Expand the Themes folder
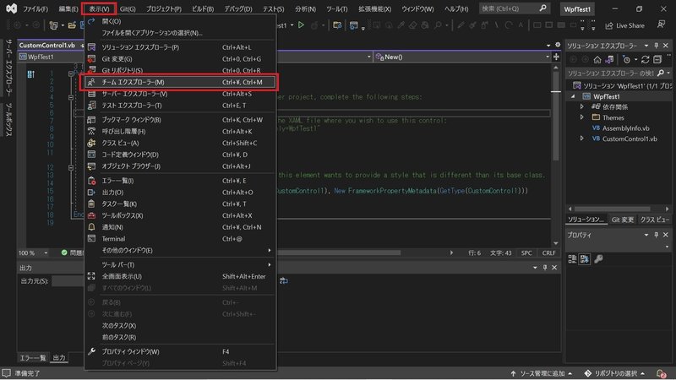 click(x=581, y=117)
